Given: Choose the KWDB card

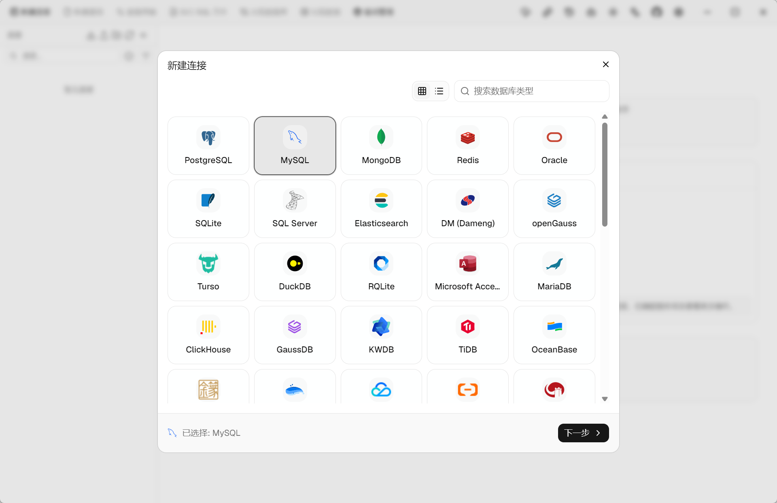Looking at the screenshot, I should coord(381,335).
